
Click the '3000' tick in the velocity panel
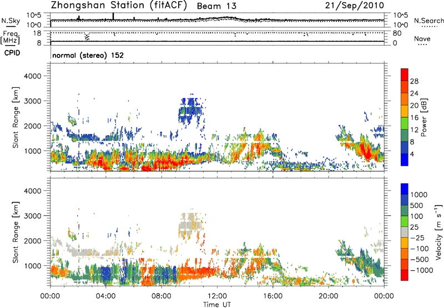pos(33,216)
